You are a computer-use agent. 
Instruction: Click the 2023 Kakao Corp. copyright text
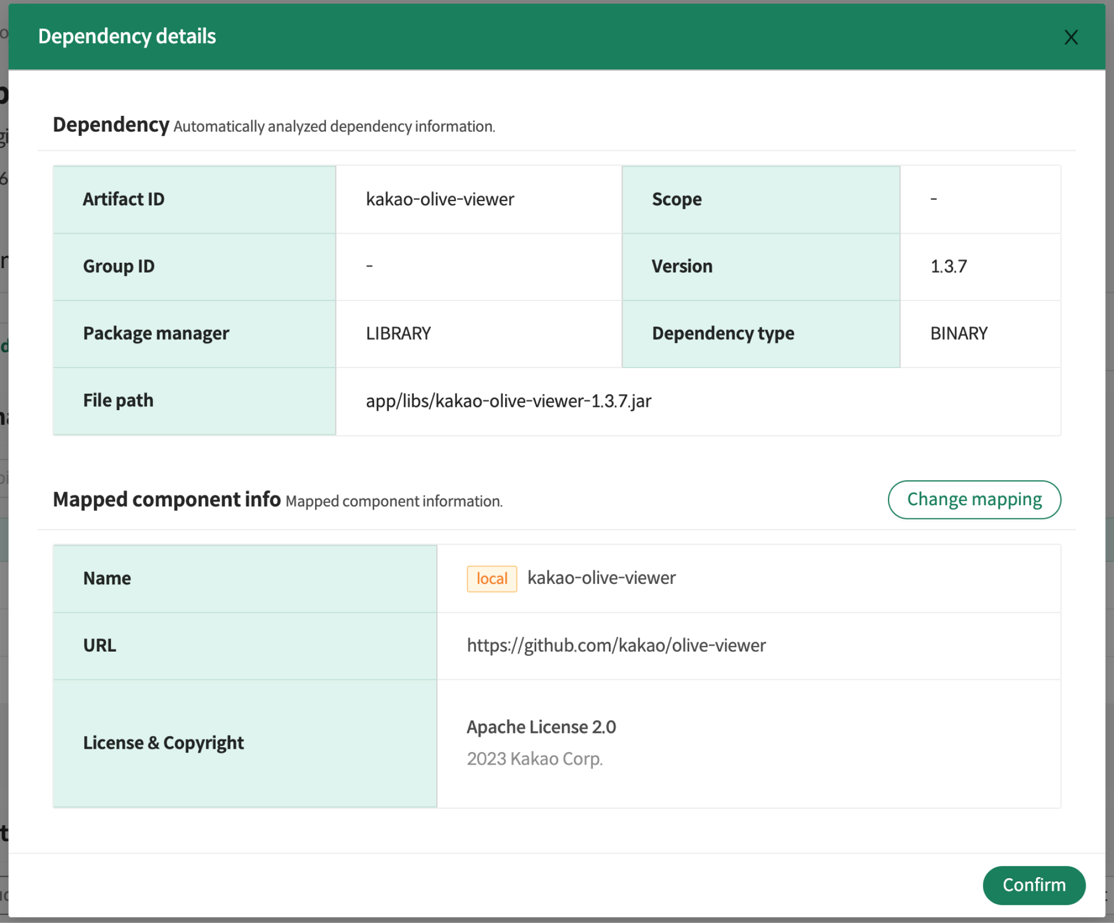(534, 759)
